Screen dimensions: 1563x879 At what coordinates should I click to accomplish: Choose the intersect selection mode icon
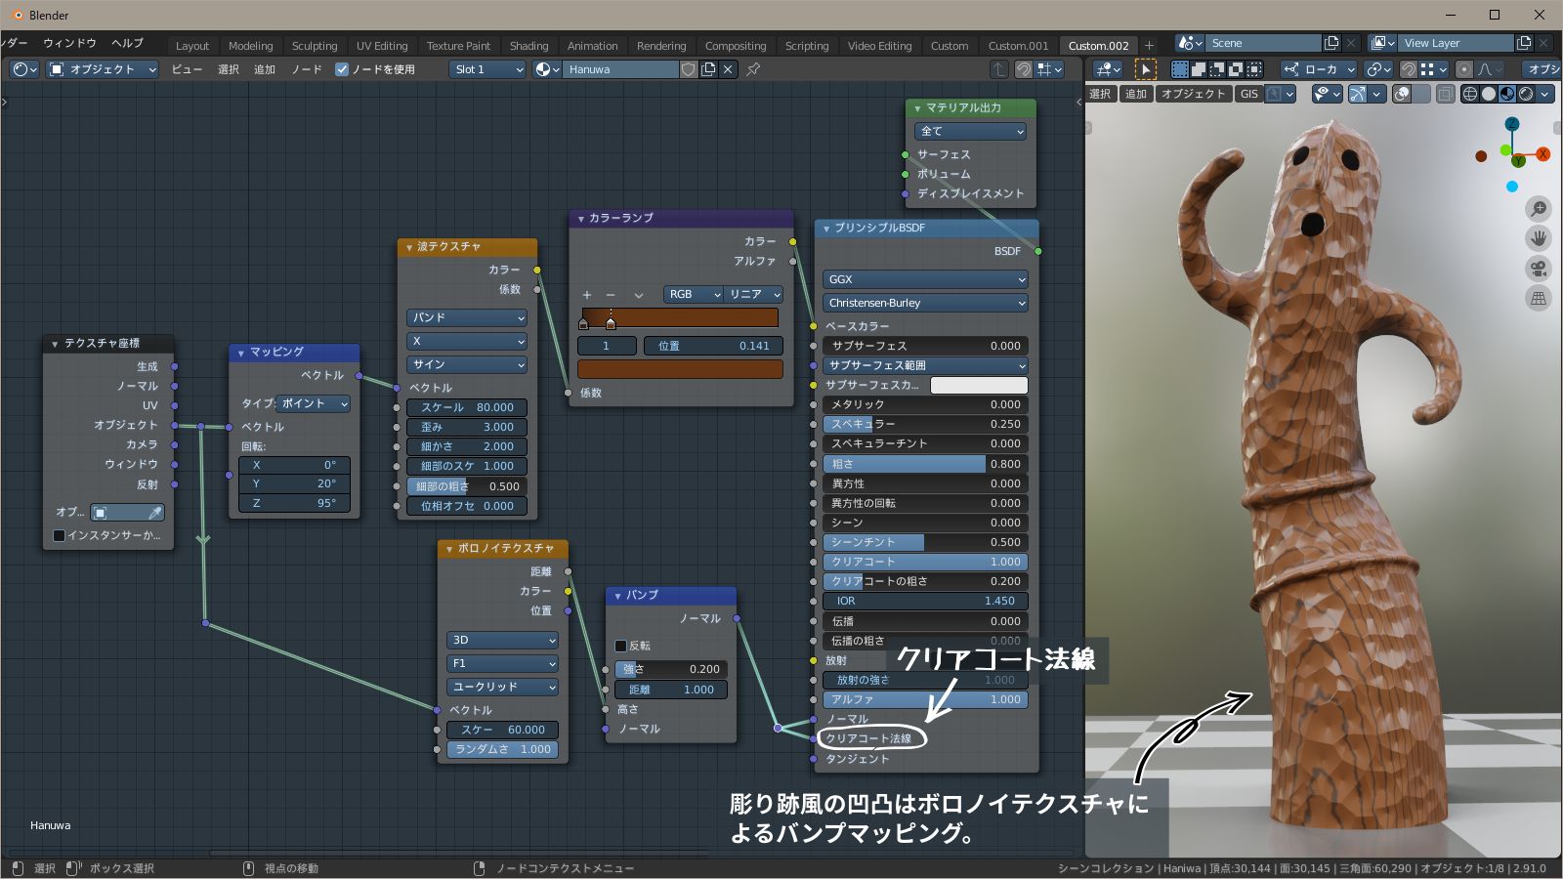(x=1254, y=69)
